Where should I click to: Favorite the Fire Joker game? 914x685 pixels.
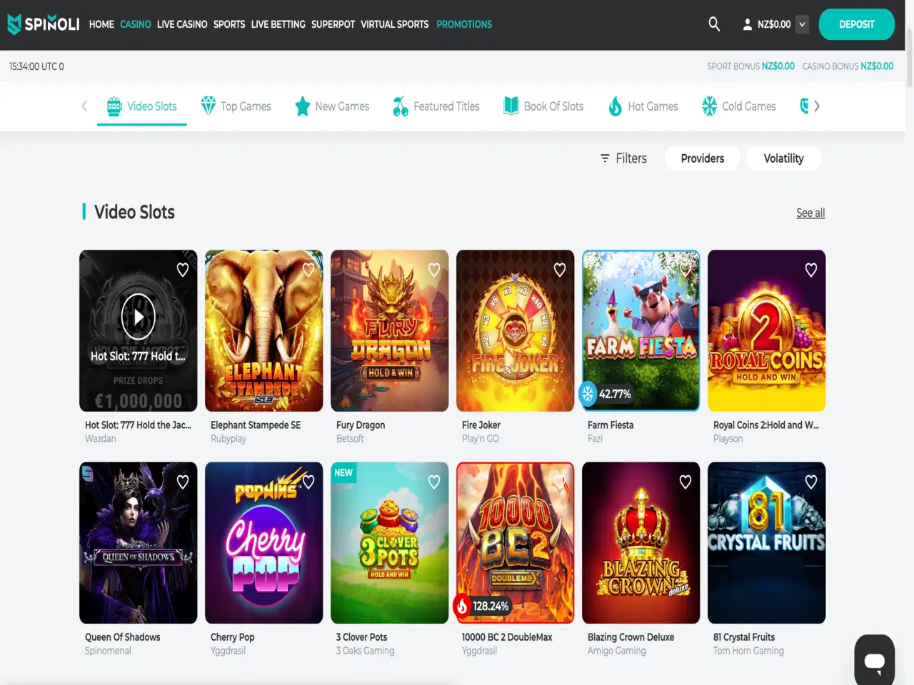[560, 270]
